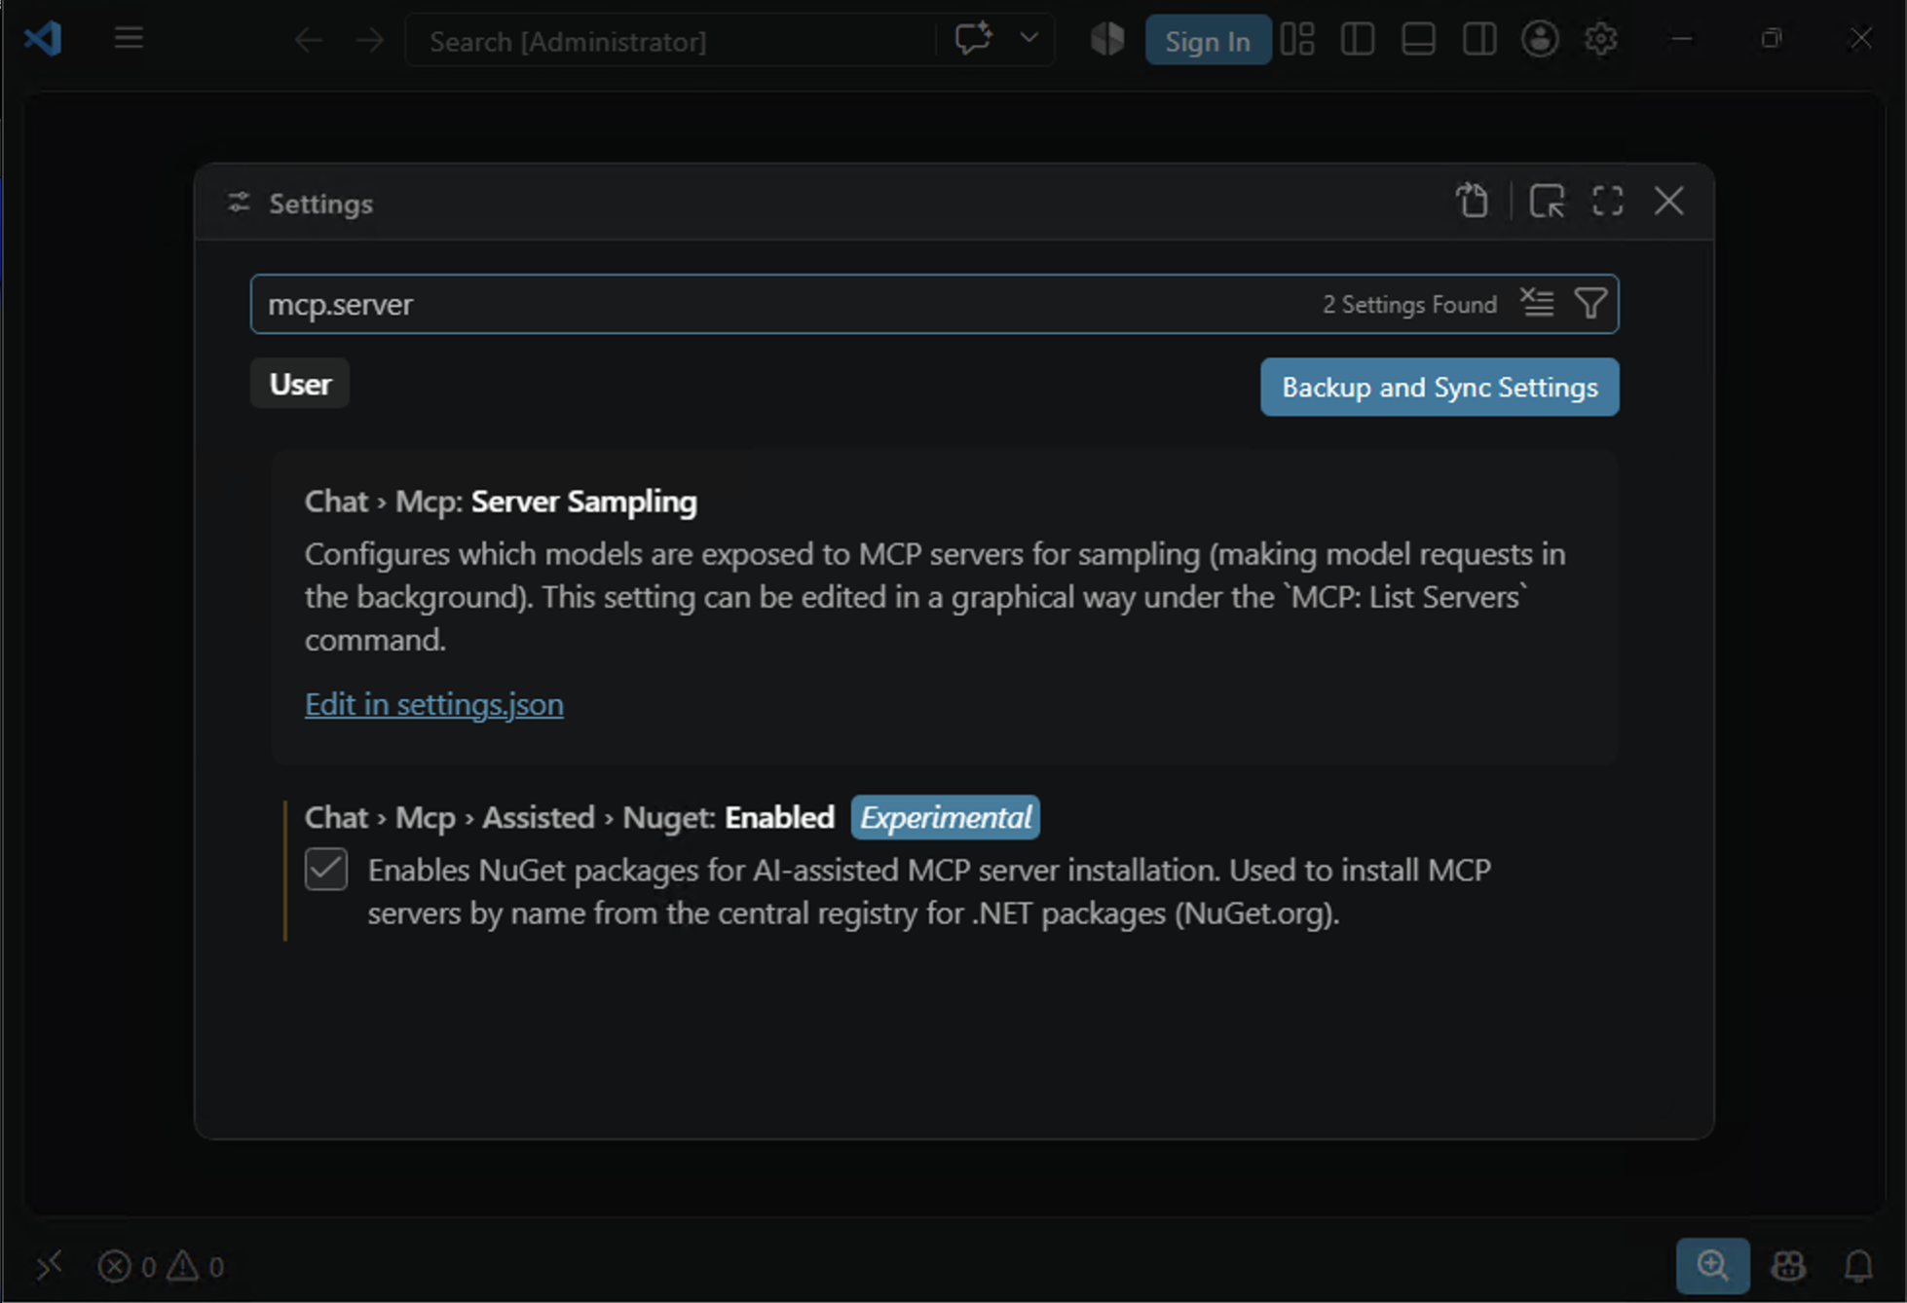Open the settings filter funnel
The height and width of the screenshot is (1303, 1907).
(1591, 304)
